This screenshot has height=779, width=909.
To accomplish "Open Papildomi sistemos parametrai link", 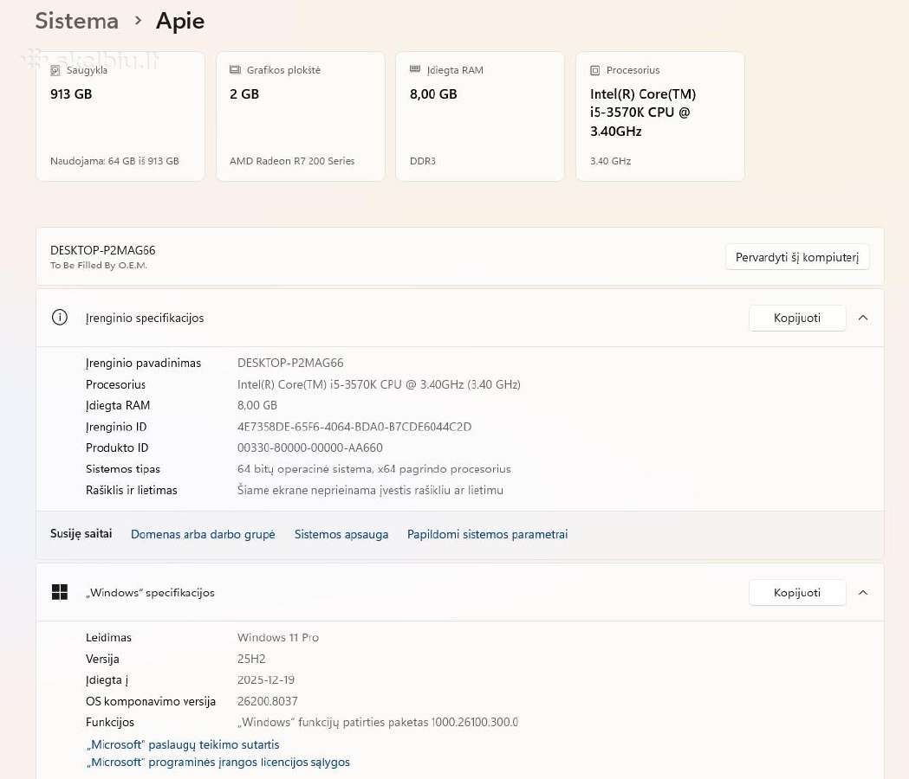I will [x=488, y=534].
